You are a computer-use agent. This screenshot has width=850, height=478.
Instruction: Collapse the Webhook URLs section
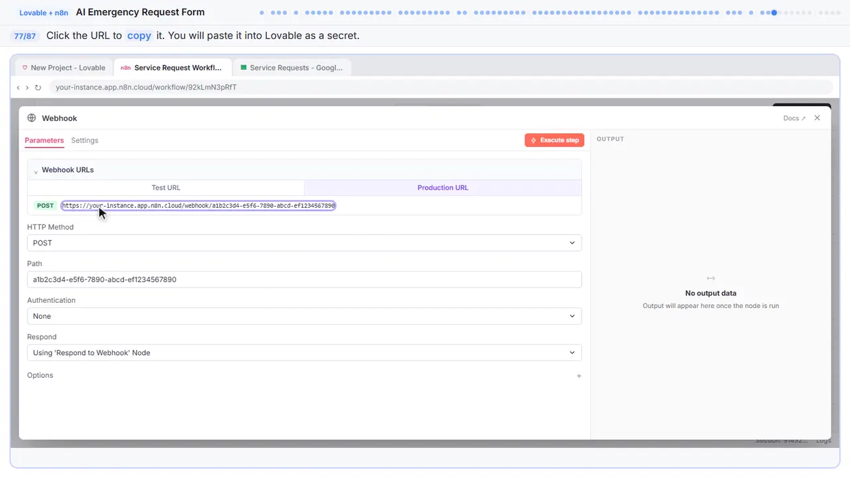(x=36, y=171)
